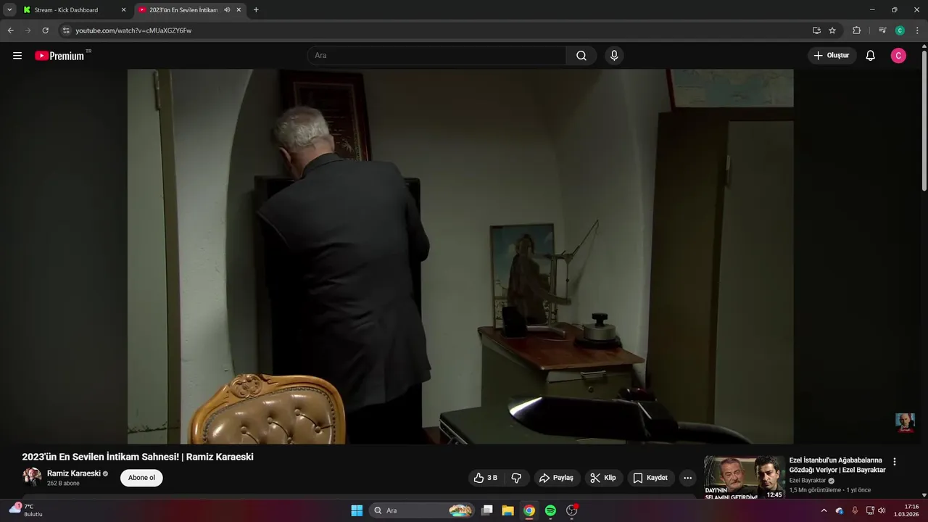
Task: Open the pink YouTube account avatar
Action: 898,56
